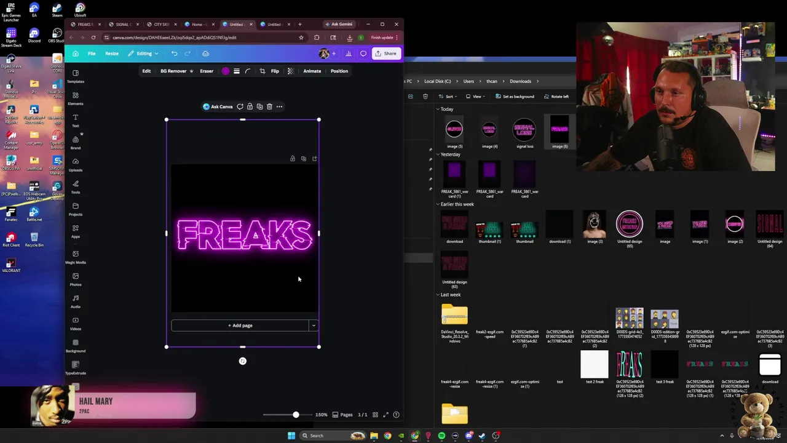
Task: Open Canva analytics bar chart icon
Action: click(349, 54)
